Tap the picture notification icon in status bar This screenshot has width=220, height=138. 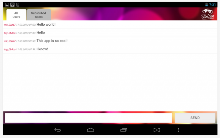point(7,5)
